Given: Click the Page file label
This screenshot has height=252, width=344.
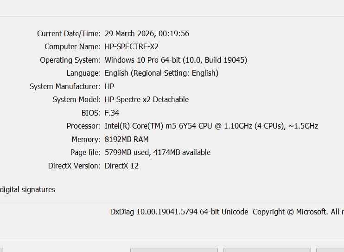Looking at the screenshot, I should click(x=85, y=152).
